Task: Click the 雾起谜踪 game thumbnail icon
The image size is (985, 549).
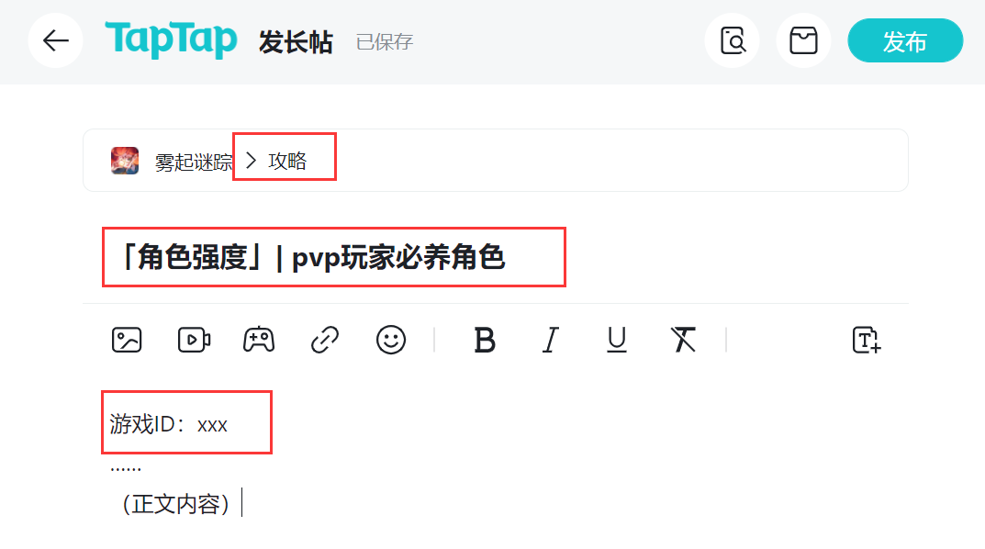Action: tap(125, 161)
